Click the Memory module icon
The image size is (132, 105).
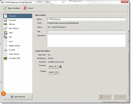coord(5,24)
